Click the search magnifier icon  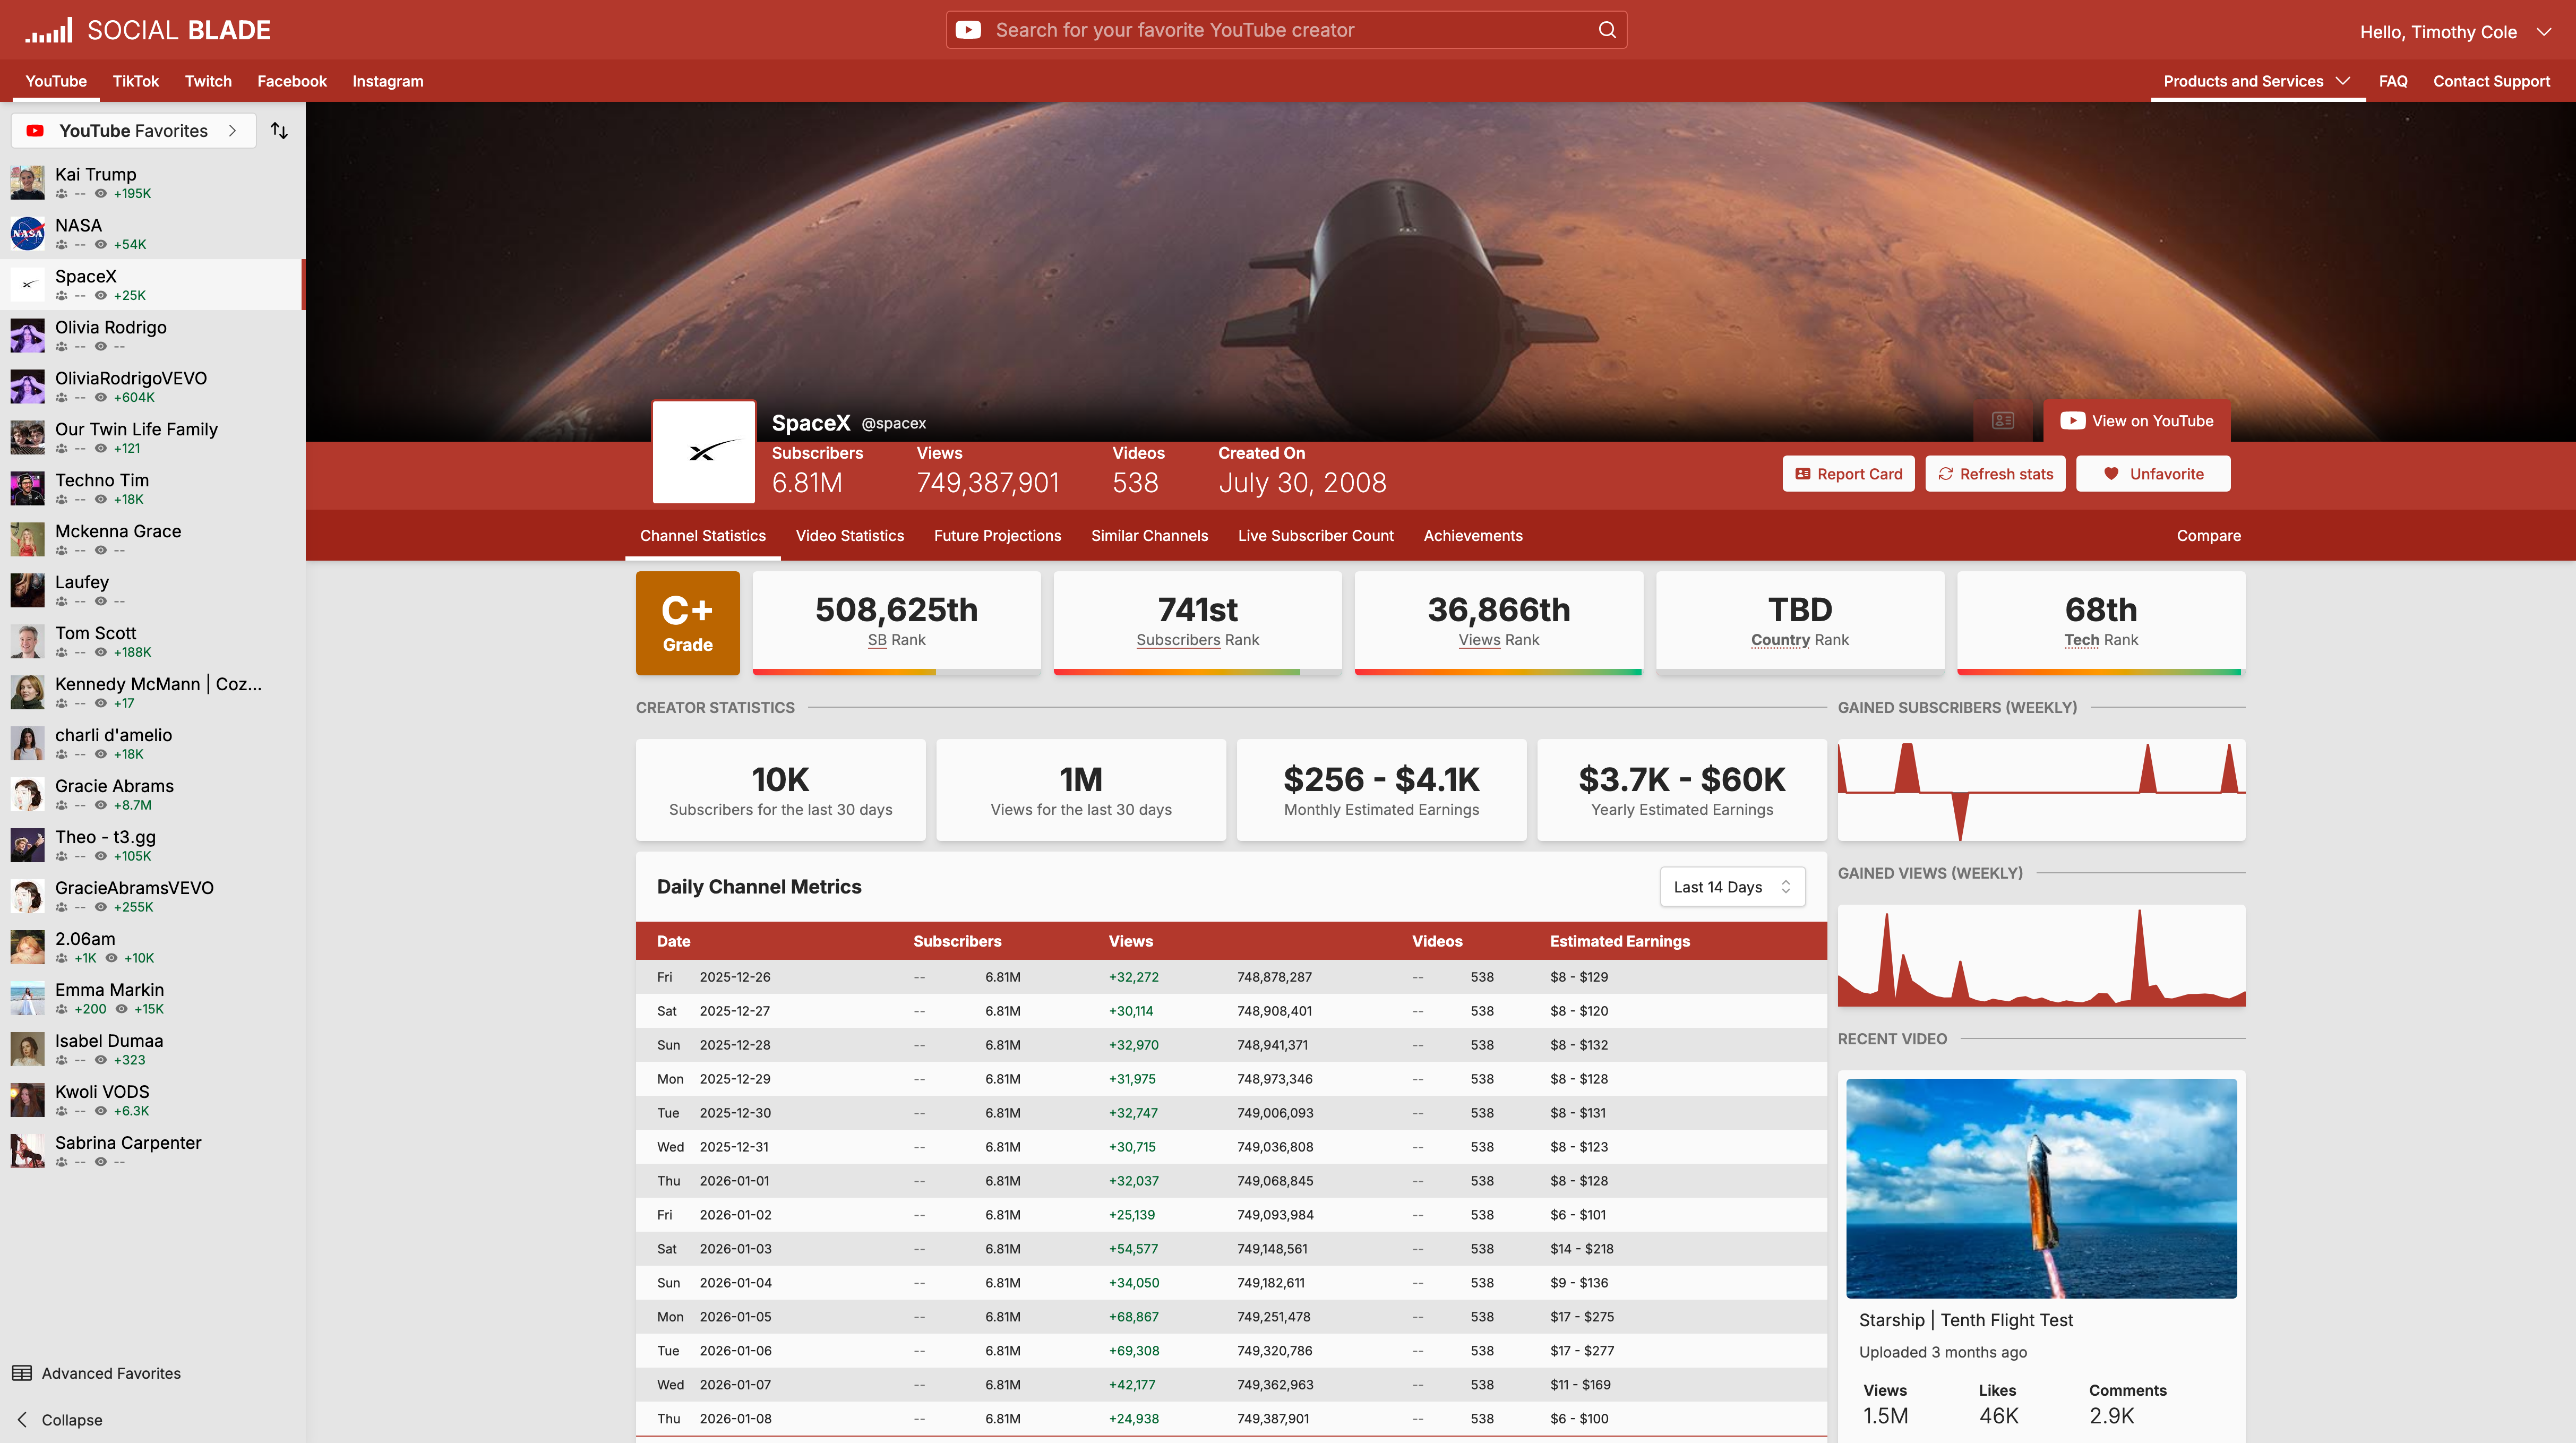click(1606, 30)
